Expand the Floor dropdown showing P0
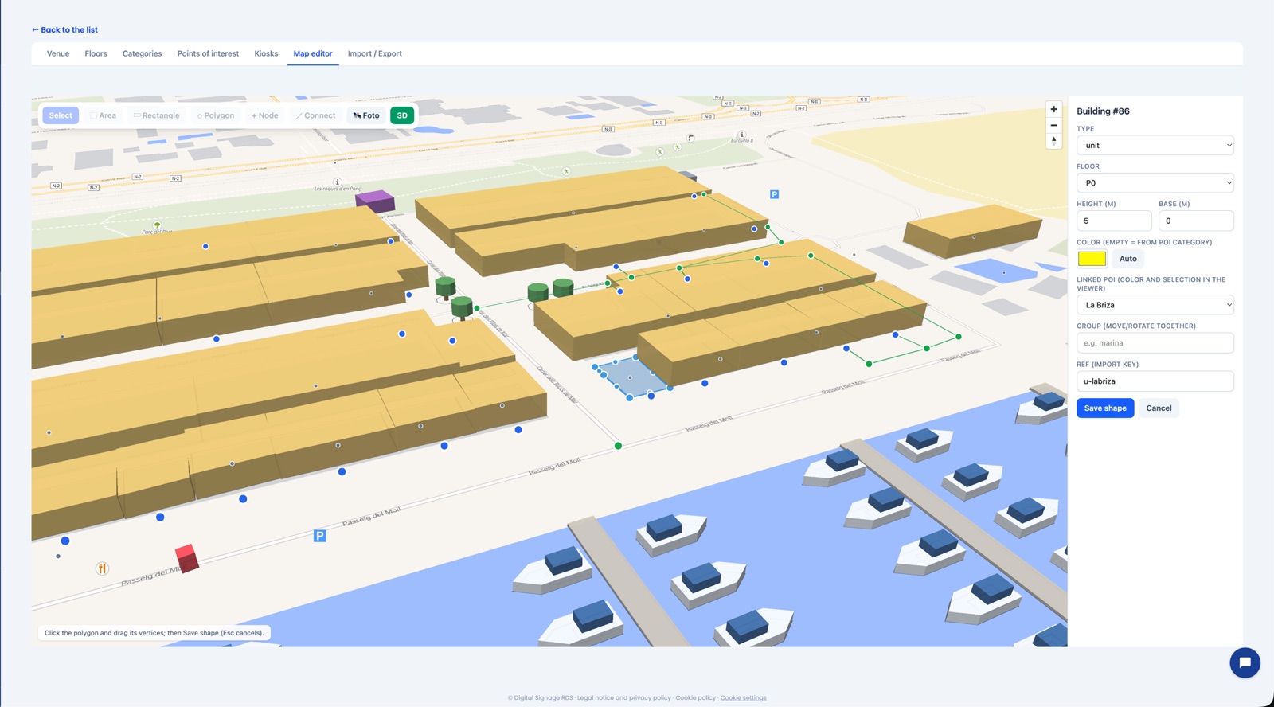Screen dimensions: 1274x707 1155,183
